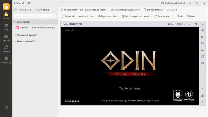Click the 'Time left' text for Device1

coord(49,28)
